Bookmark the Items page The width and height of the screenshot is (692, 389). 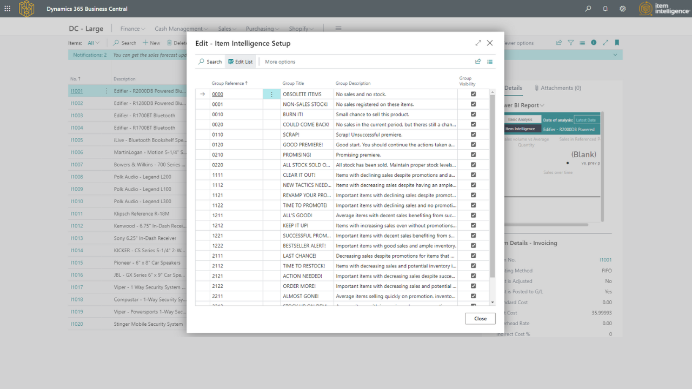point(617,43)
